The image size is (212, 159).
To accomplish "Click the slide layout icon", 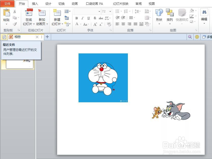I will pyautogui.click(x=67, y=11).
